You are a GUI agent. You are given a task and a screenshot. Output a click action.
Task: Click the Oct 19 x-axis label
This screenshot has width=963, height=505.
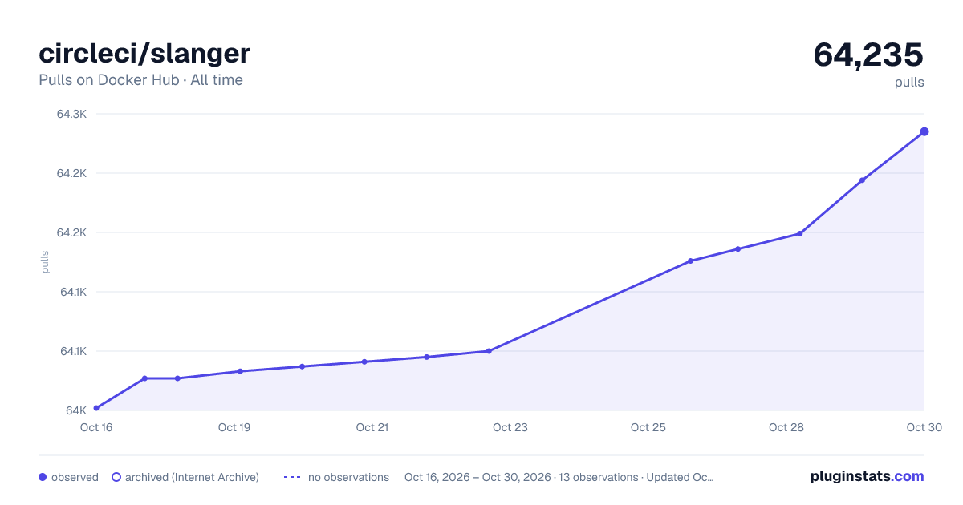click(234, 427)
